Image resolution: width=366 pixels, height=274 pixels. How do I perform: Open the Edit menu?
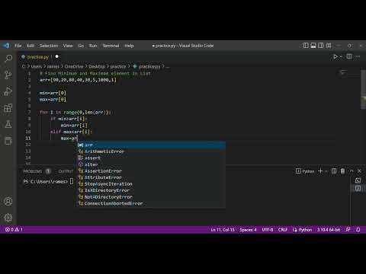(30, 46)
